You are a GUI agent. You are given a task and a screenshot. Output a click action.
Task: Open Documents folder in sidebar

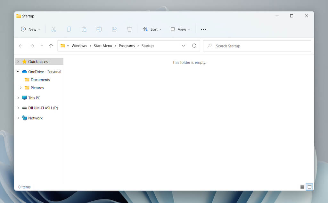(37, 80)
